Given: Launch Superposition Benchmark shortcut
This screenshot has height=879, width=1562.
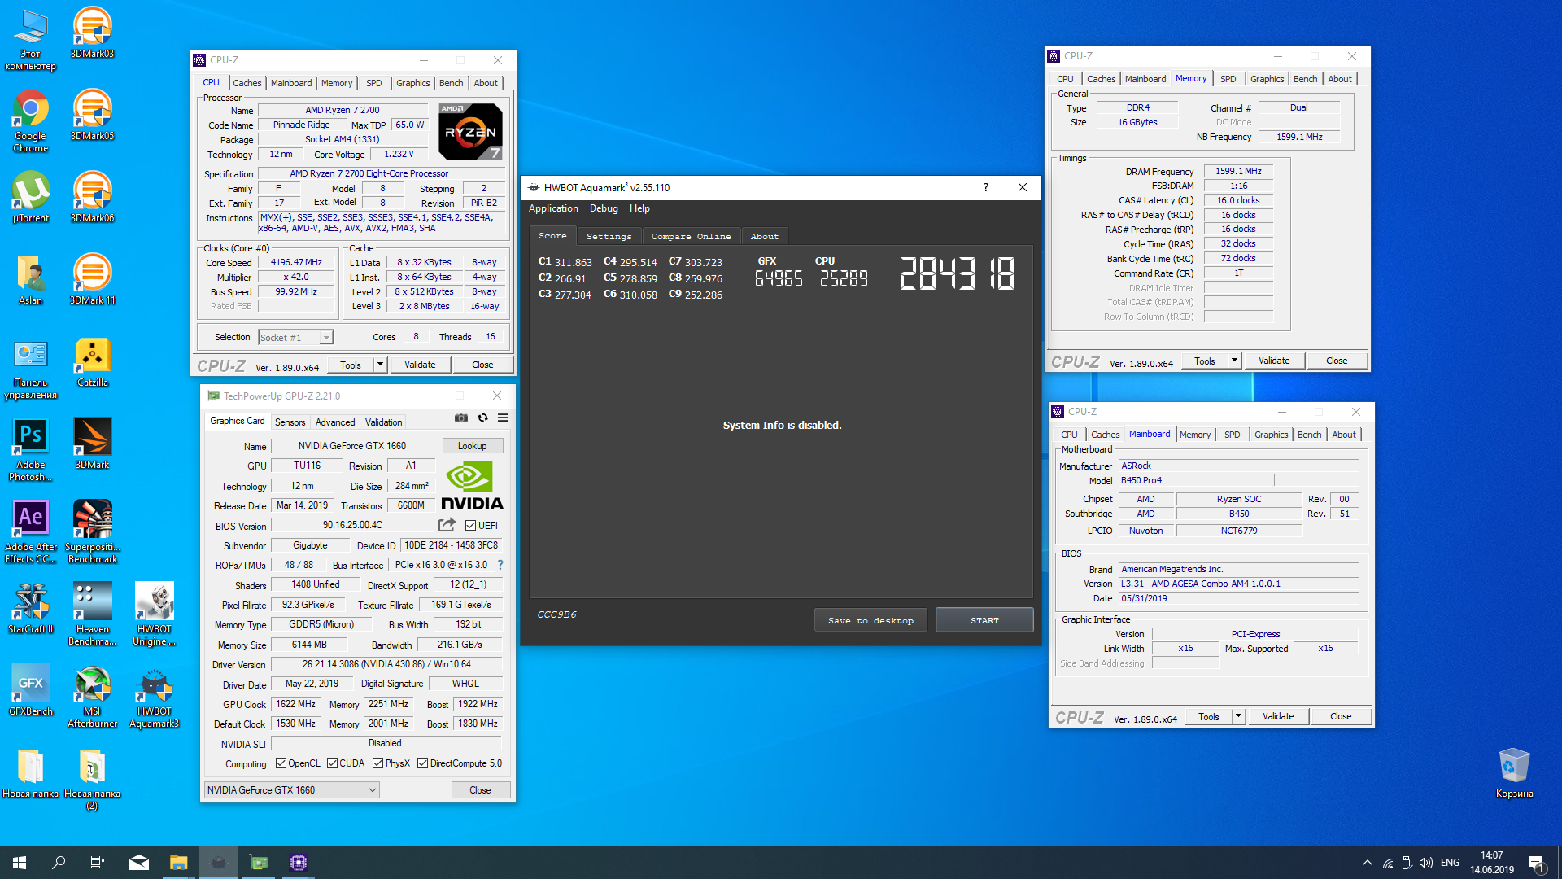Looking at the screenshot, I should (92, 531).
